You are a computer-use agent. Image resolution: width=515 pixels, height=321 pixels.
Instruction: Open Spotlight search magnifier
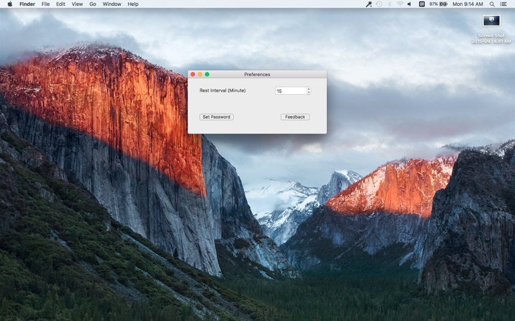click(492, 4)
